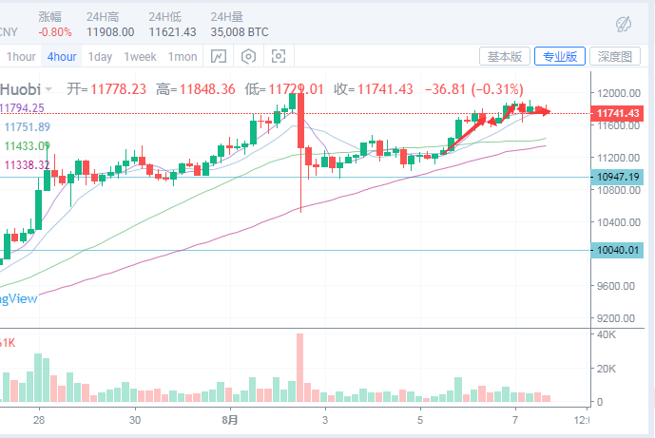The width and height of the screenshot is (655, 438).
Task: Click the tallest red volume bar
Action: pos(300,367)
